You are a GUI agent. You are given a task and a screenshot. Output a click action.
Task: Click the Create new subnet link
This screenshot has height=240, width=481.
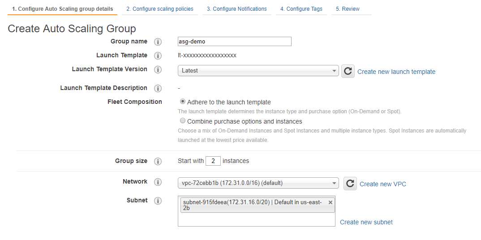(x=366, y=222)
